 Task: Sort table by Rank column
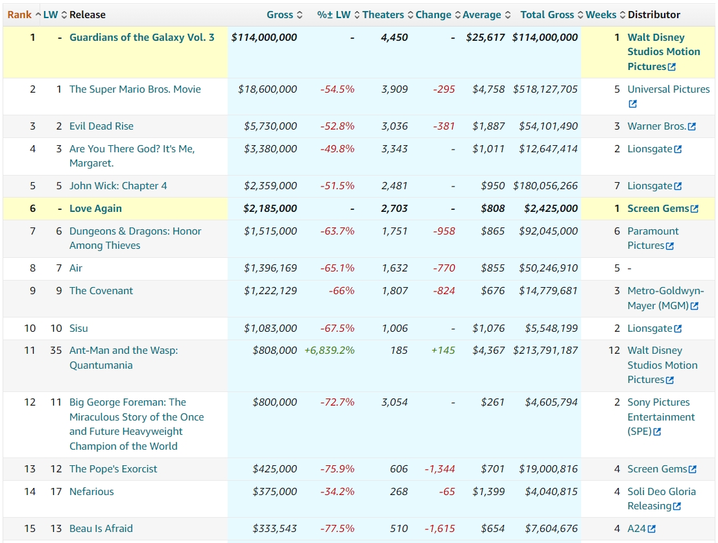click(24, 15)
